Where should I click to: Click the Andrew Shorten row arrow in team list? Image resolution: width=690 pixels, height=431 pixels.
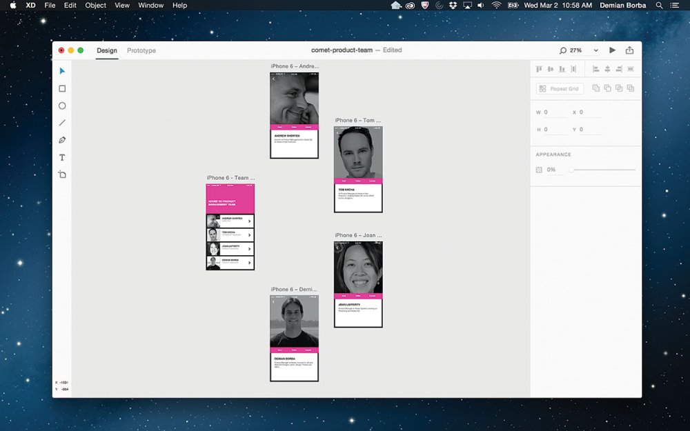[x=250, y=221]
